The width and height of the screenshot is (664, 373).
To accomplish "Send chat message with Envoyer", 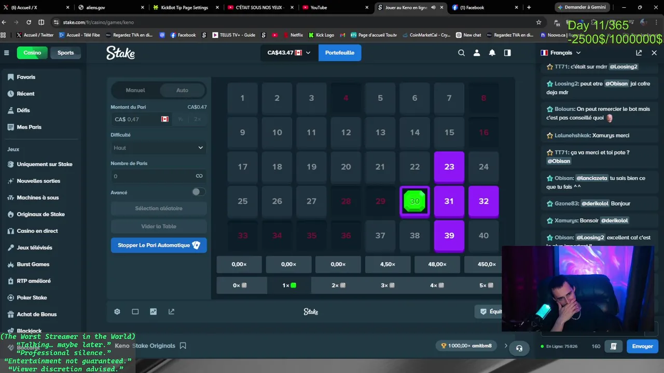I will [x=642, y=346].
